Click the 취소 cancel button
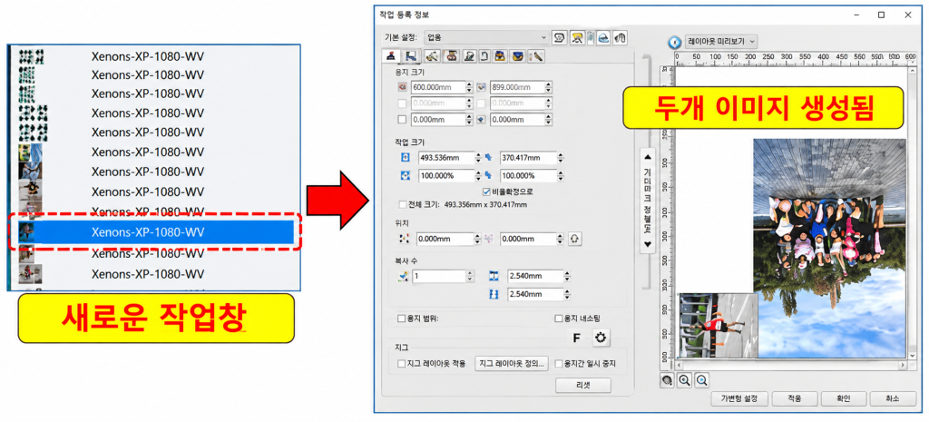This screenshot has height=422, width=929. click(x=893, y=399)
